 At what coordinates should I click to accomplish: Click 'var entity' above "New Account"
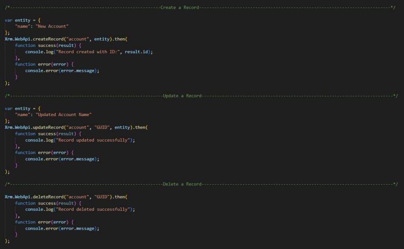click(x=17, y=20)
